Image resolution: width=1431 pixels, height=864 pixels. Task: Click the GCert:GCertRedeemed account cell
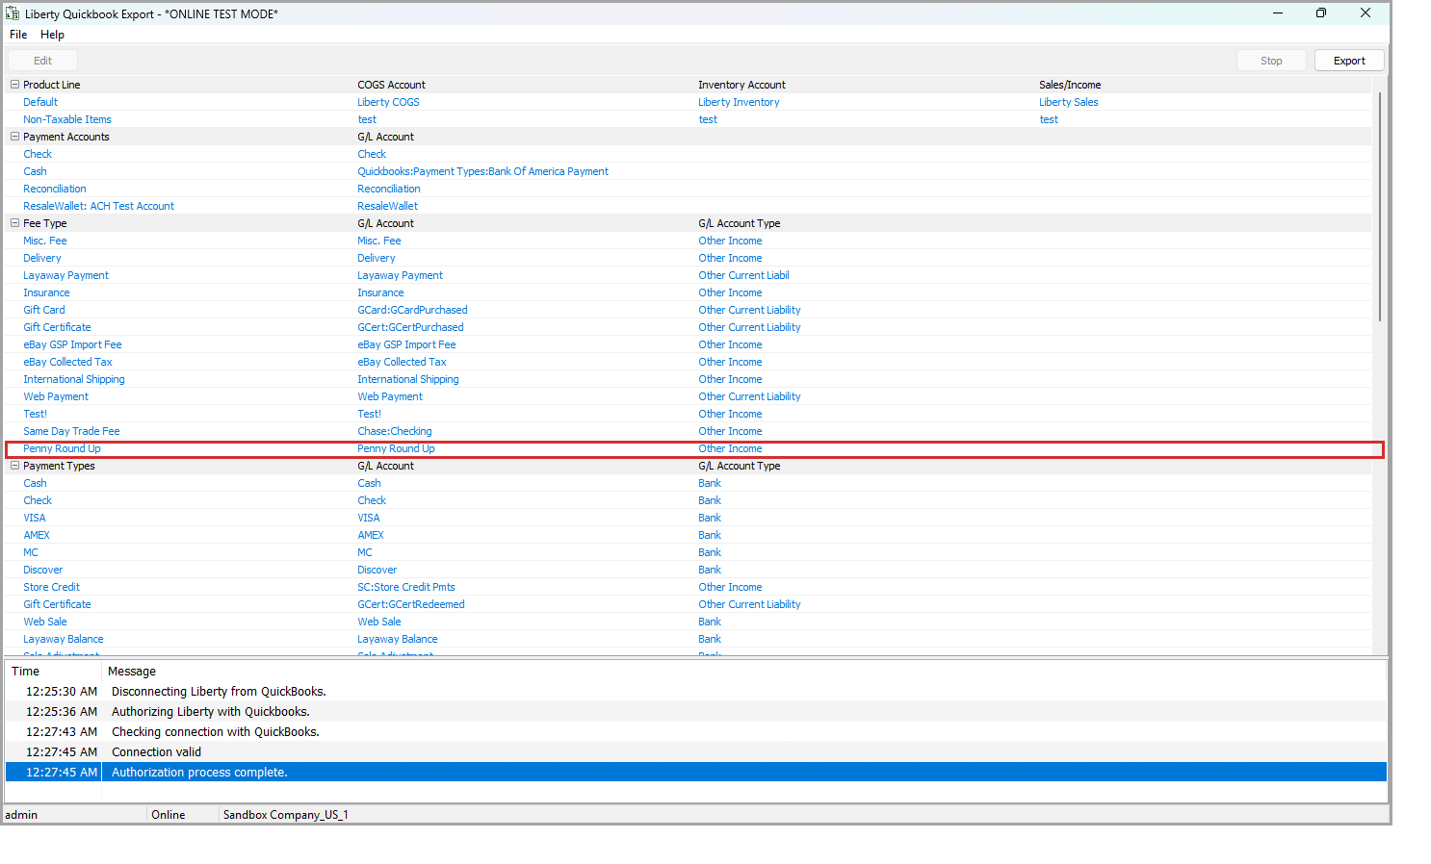pyautogui.click(x=410, y=604)
